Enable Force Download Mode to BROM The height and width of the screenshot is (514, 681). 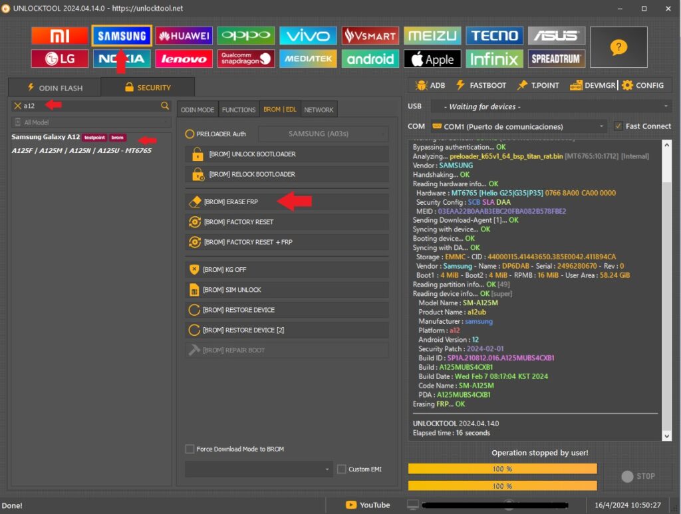[x=190, y=449]
